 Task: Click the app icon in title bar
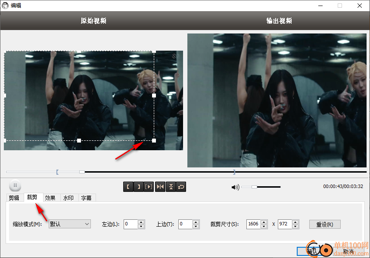(x=5, y=6)
